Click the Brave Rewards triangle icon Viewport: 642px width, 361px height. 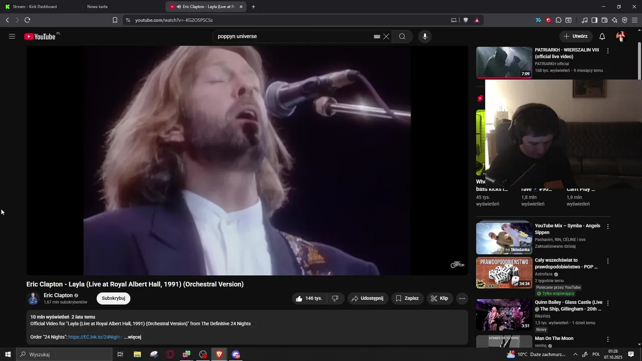click(477, 20)
